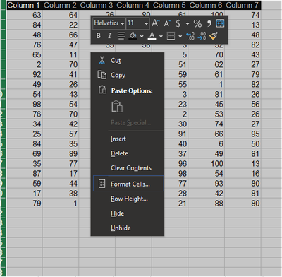
Task: Click the Format Cells icon in menu
Action: point(102,184)
